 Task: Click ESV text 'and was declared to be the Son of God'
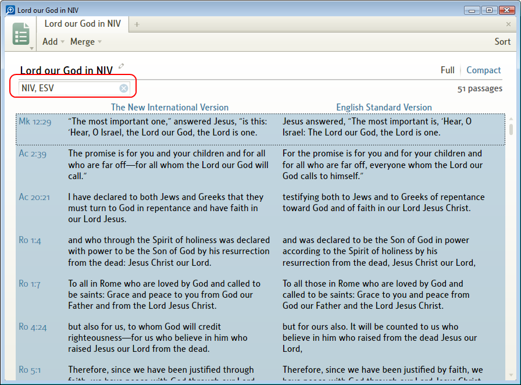[379, 251]
